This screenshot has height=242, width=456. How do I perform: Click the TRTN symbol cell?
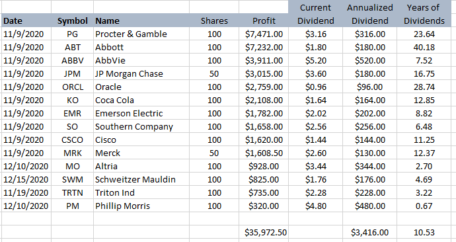[x=73, y=192]
